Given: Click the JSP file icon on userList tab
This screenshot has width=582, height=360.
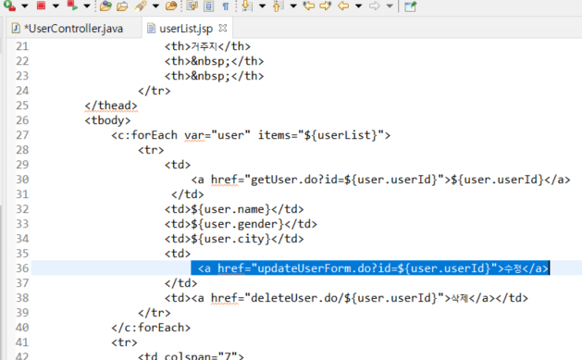Looking at the screenshot, I should (x=151, y=28).
